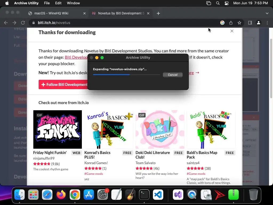
Task: Open GarageBand from the Dock
Action: coord(130,195)
